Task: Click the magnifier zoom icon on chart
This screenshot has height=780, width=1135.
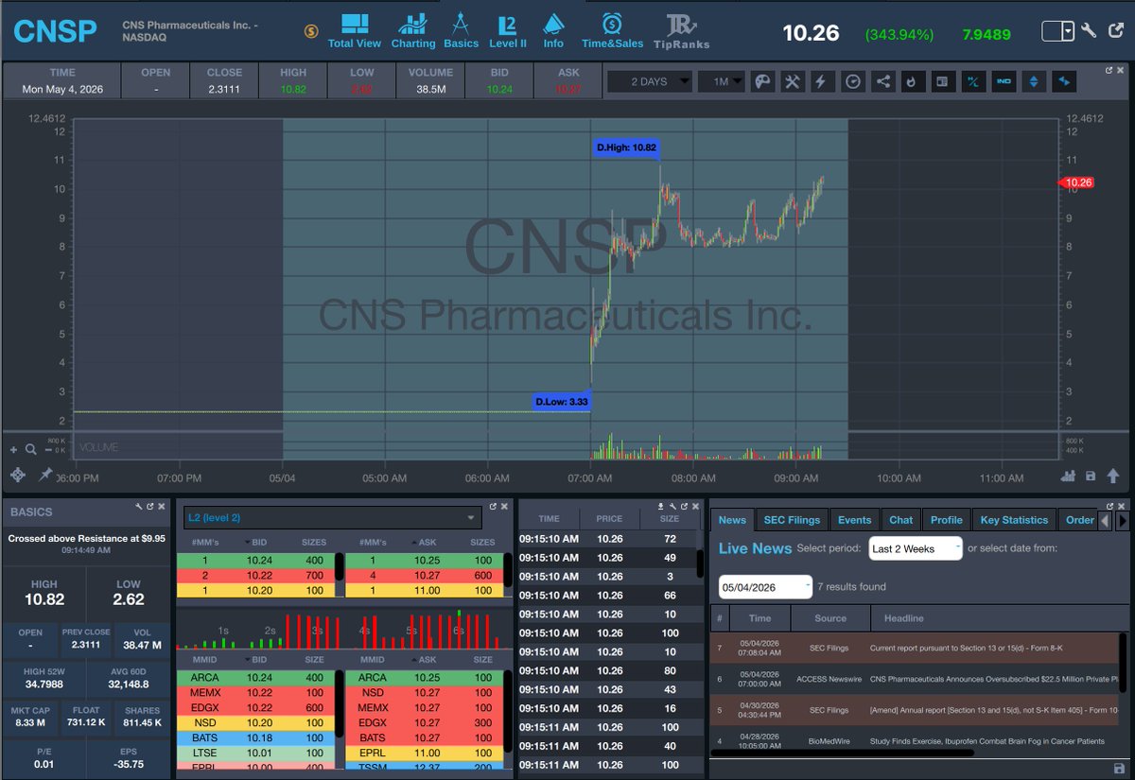Action: (x=31, y=450)
